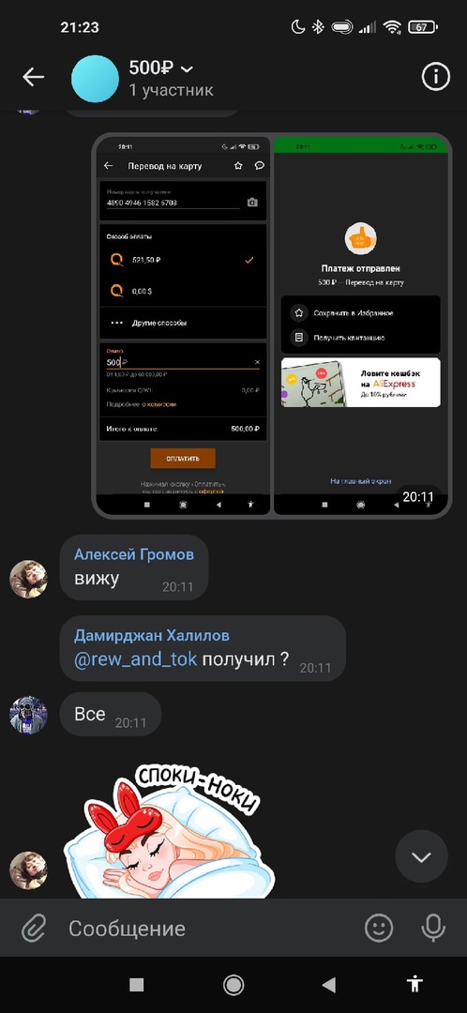Tap the sender name Алексей Громов

tap(134, 554)
